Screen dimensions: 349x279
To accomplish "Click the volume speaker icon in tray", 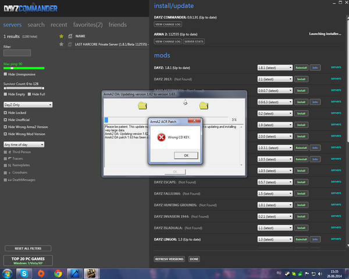I will coord(320,274).
